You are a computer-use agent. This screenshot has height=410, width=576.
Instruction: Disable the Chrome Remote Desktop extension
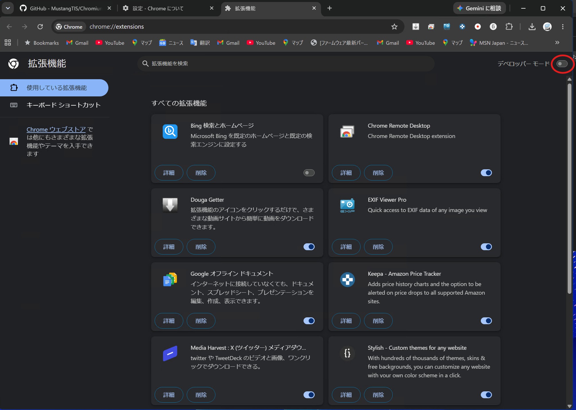pos(486,173)
